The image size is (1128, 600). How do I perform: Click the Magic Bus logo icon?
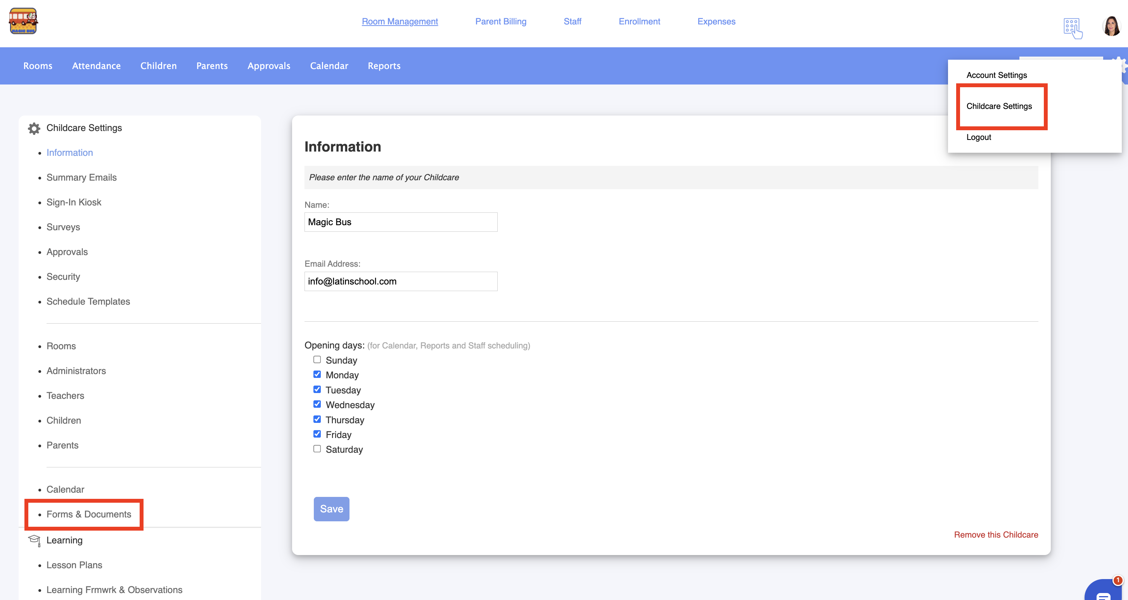(23, 21)
